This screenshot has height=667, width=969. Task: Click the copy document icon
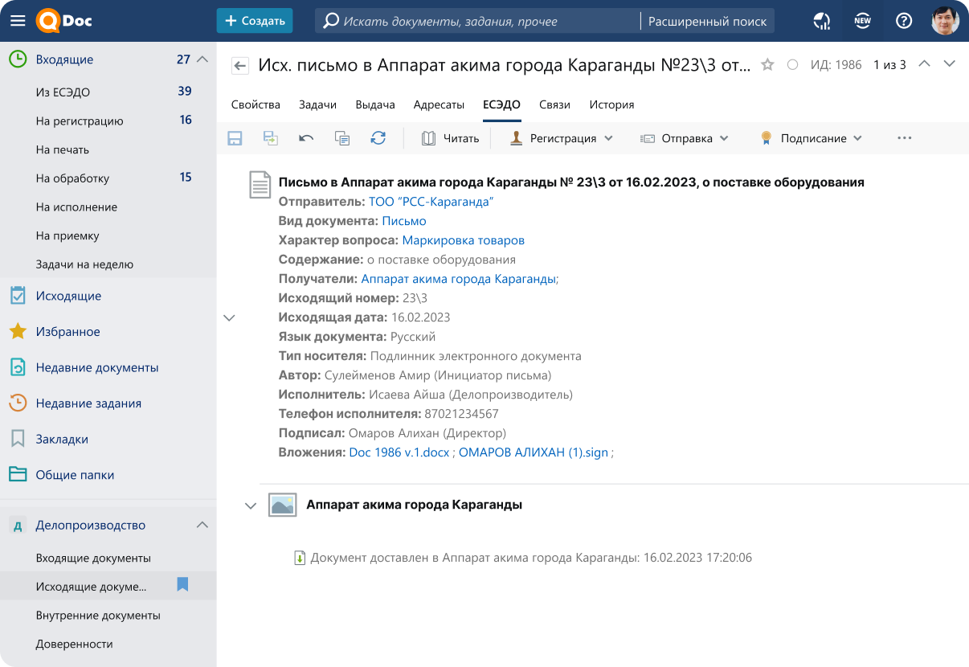click(342, 138)
